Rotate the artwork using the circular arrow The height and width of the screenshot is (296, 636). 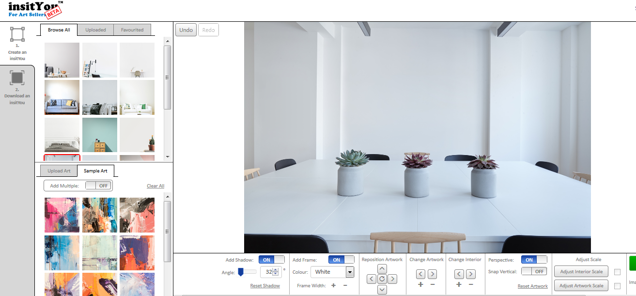pyautogui.click(x=382, y=279)
